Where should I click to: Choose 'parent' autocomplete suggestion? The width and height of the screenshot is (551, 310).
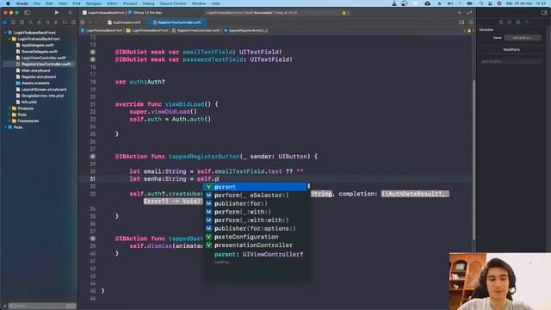256,187
